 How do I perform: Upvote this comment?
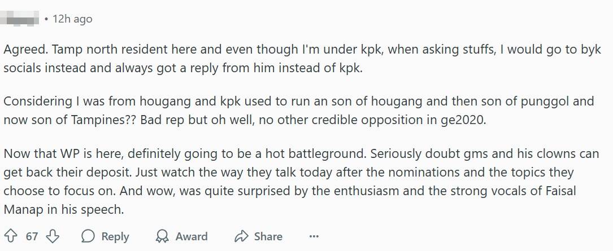pos(11,236)
